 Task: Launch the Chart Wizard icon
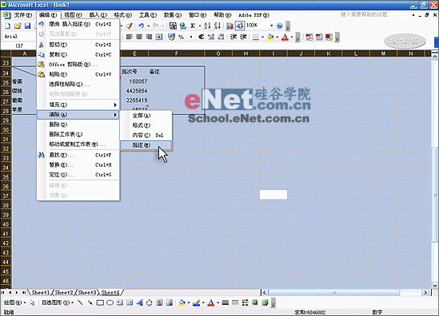tap(229, 26)
